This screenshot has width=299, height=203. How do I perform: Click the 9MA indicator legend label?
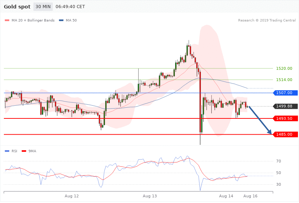pyautogui.click(x=32, y=151)
